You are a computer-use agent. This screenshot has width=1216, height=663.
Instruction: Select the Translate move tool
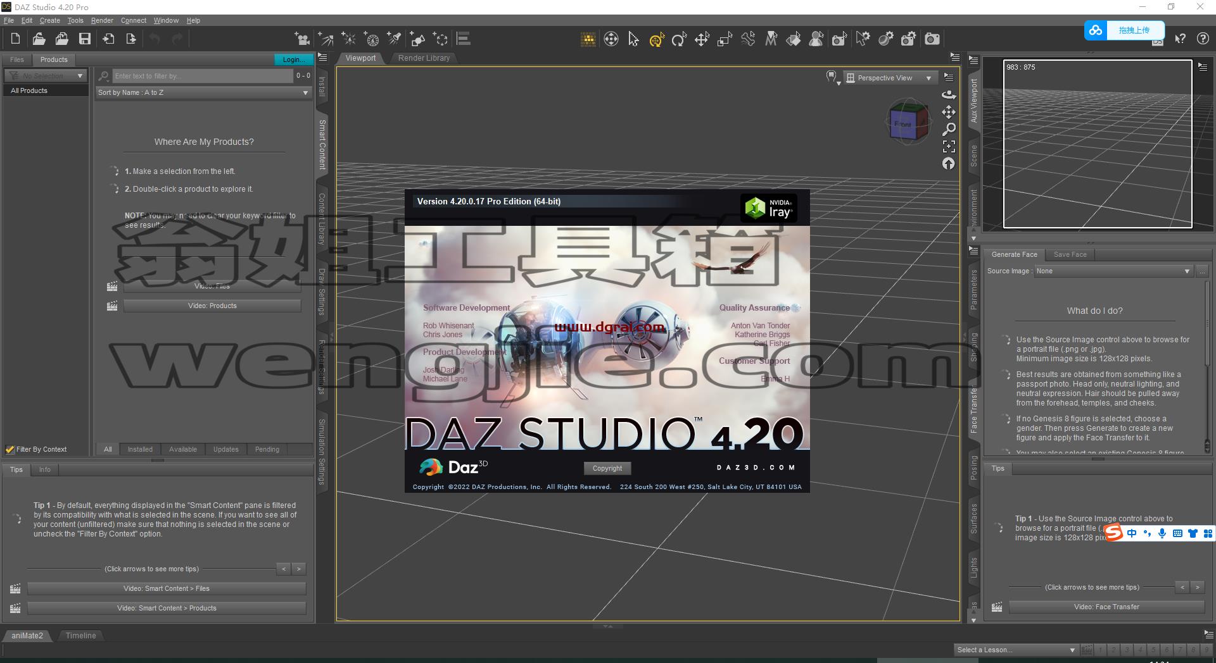coord(702,40)
